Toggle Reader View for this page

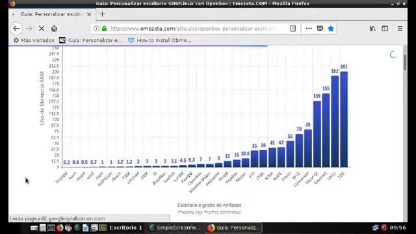292,29
